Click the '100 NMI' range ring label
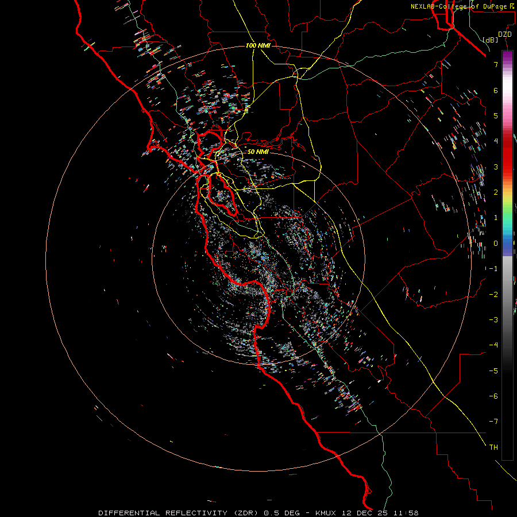The width and height of the screenshot is (517, 517). tap(258, 45)
